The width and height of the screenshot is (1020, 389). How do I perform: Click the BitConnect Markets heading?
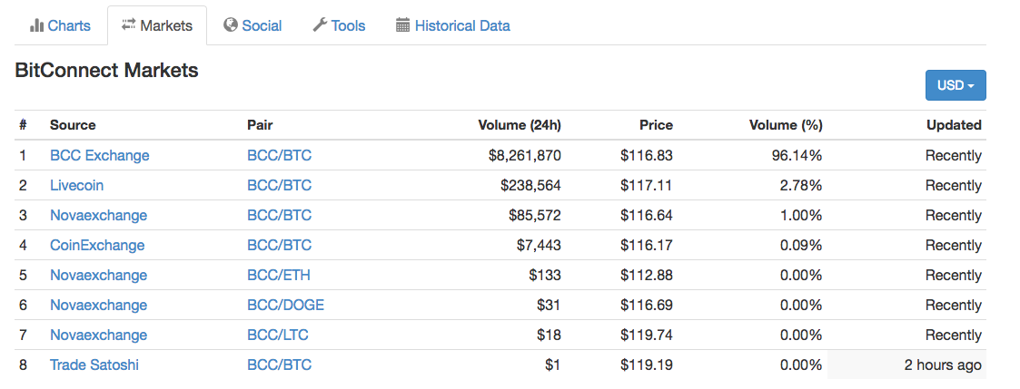106,70
